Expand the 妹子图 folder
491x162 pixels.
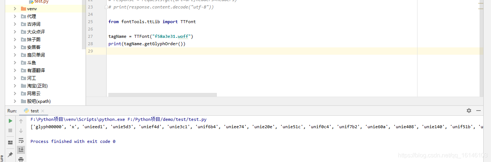tap(15, 40)
